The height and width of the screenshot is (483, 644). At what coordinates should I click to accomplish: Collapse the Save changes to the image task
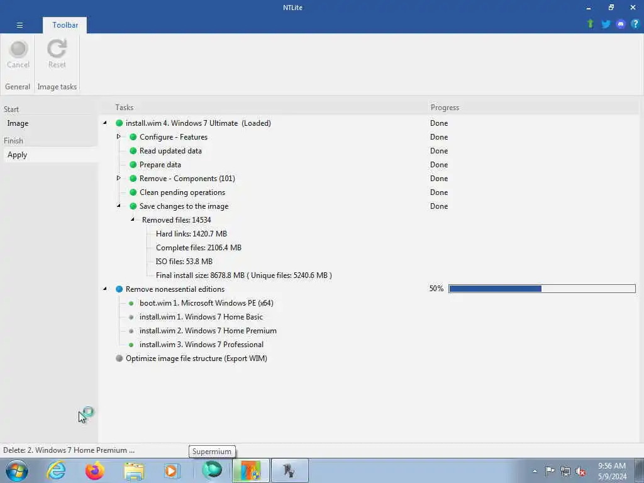click(119, 206)
